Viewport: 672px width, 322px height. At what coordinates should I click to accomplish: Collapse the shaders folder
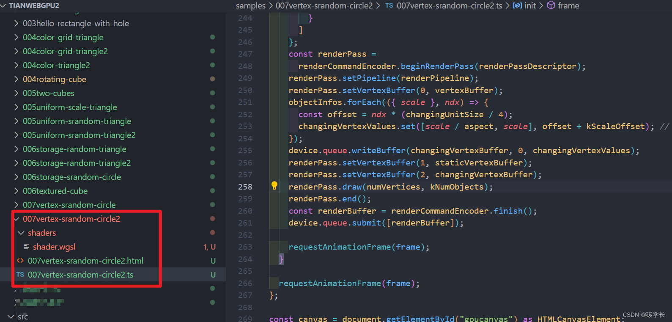21,233
